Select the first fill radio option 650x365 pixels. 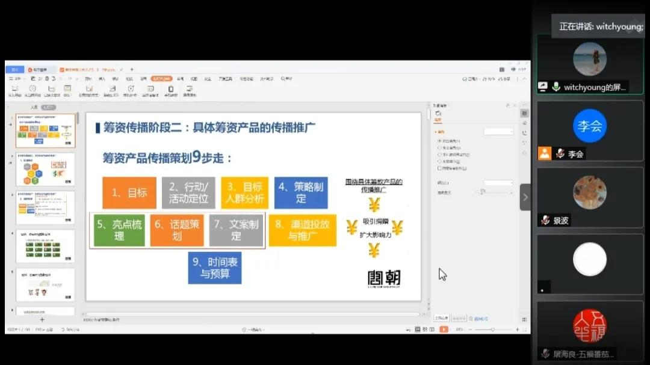click(440, 140)
